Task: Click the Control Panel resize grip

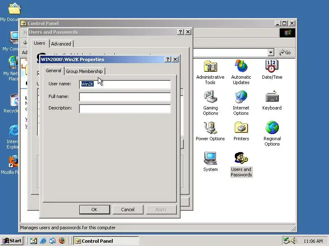Action: 294,229
